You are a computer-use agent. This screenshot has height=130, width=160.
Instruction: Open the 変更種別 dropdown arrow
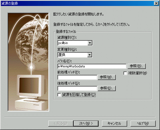[90, 55]
